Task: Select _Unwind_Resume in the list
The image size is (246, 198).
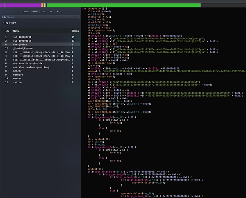Action: 23,48
